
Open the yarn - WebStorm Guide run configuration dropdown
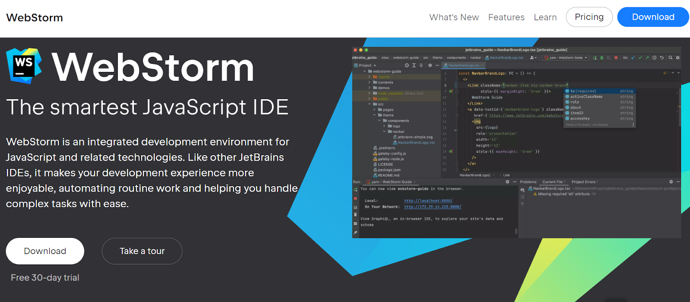coord(566,58)
